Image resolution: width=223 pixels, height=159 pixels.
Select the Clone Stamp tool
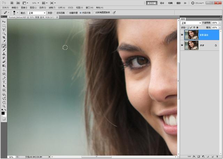(4, 54)
